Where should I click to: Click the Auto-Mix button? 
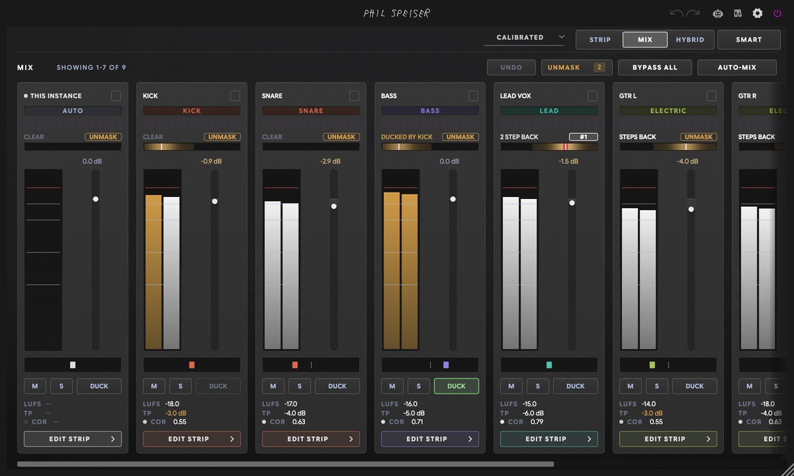click(x=737, y=67)
